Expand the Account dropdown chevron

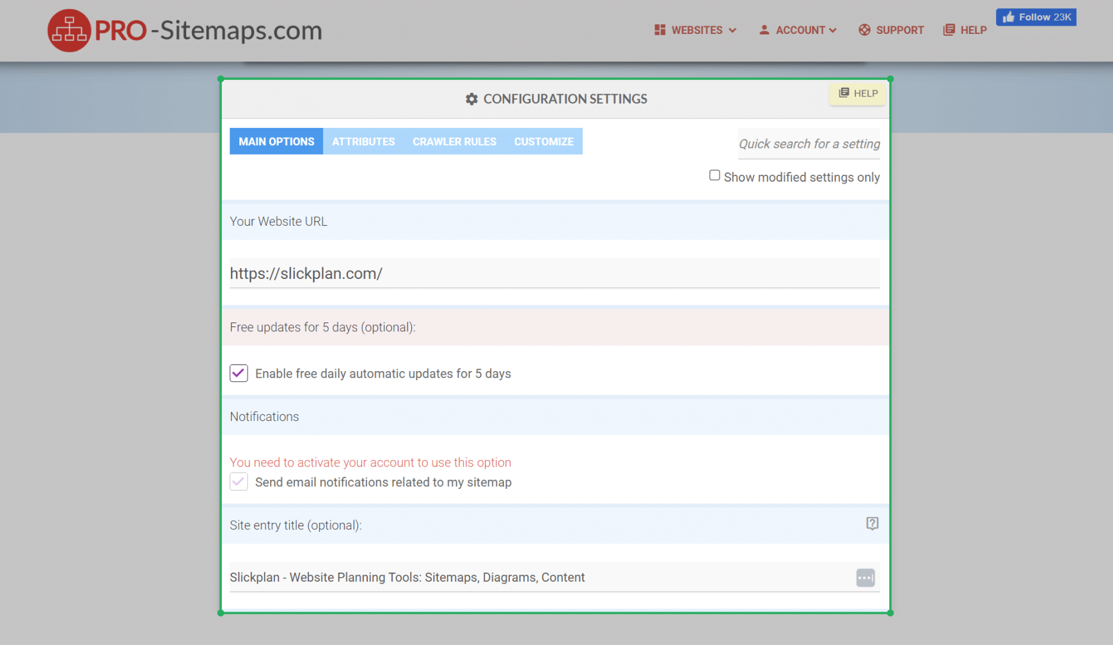tap(833, 30)
